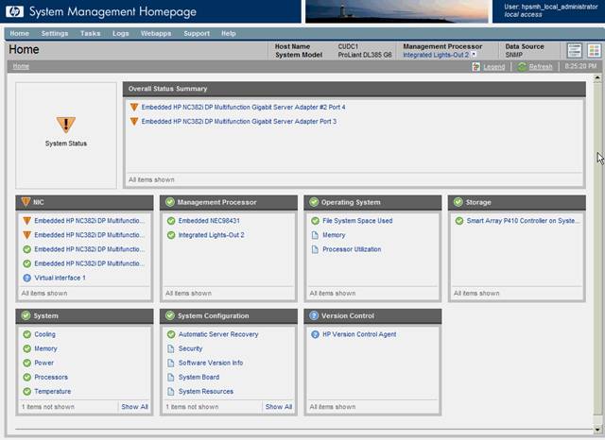Click the Legend icon
Image resolution: width=605 pixels, height=440 pixels.
(x=476, y=67)
